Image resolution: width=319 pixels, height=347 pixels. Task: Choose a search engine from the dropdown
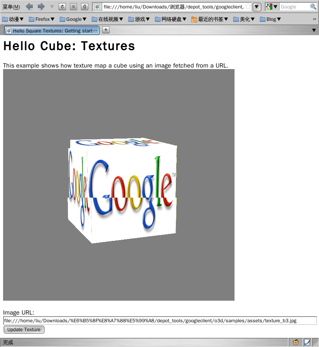272,7
